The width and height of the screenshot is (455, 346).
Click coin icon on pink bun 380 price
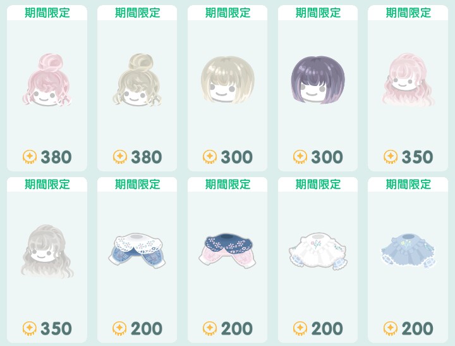coord(30,157)
